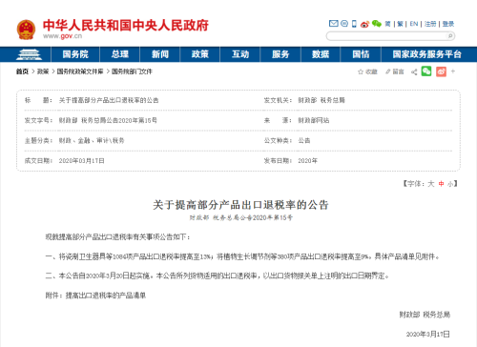This screenshot has width=477, height=347.
Task: Share article via green WeChat icon
Action: (x=426, y=71)
